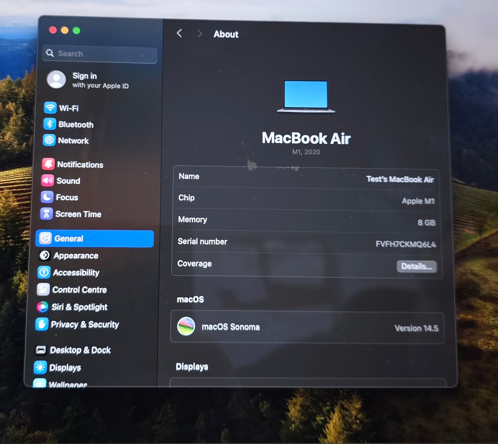The width and height of the screenshot is (498, 444).
Task: Click the Search field in sidebar
Action: 100,54
